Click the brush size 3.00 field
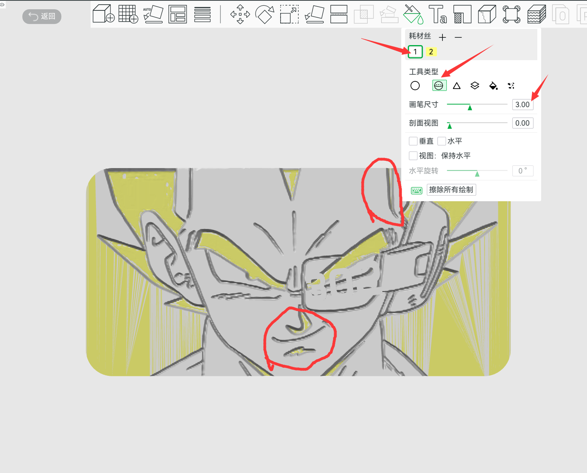587x473 pixels. click(523, 104)
